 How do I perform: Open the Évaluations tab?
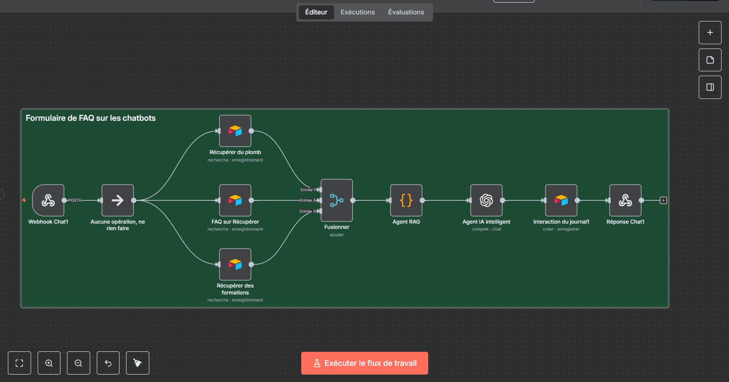(x=406, y=12)
